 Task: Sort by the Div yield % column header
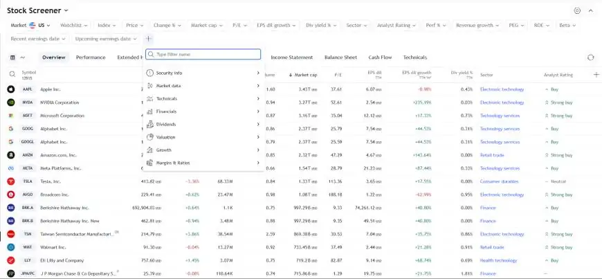point(463,75)
